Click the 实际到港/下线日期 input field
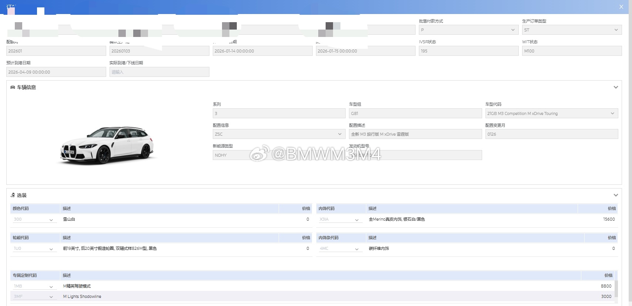The width and height of the screenshot is (632, 306). 159,72
